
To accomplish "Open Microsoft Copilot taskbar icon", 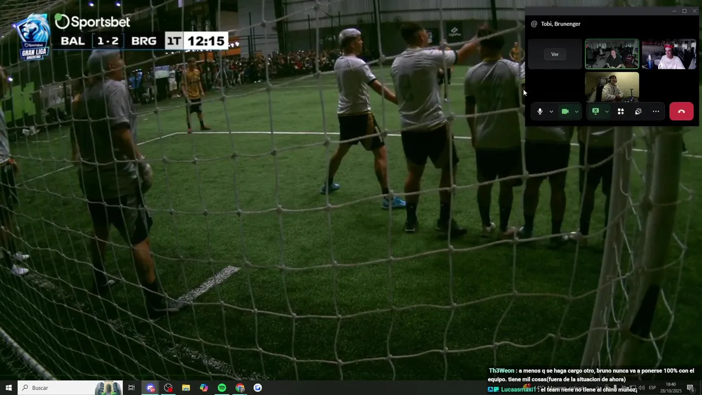I will pyautogui.click(x=204, y=388).
